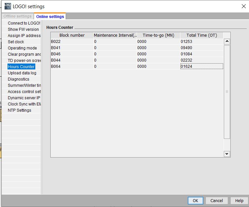Select Access control settings entry
Image resolution: width=249 pixels, height=207 pixels.
tap(24, 91)
